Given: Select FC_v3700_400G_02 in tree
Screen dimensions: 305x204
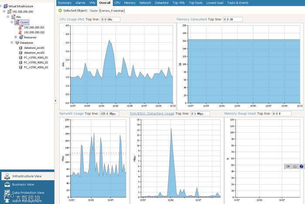Looking at the screenshot, I should [36, 62].
